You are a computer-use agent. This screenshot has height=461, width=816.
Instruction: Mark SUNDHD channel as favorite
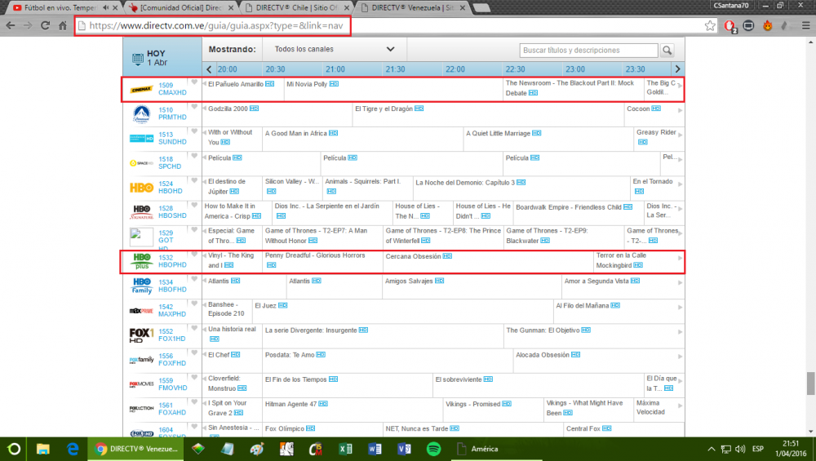tap(193, 131)
